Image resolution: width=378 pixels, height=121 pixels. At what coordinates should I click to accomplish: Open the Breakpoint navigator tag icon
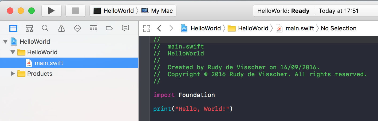(x=109, y=28)
